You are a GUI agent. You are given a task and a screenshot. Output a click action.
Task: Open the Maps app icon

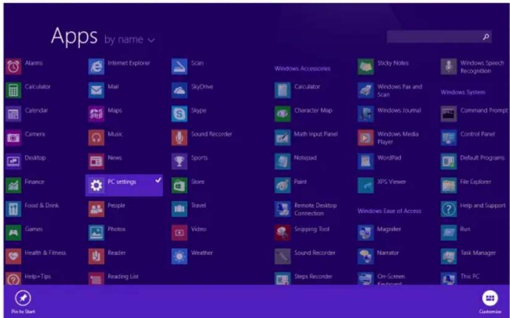point(96,114)
